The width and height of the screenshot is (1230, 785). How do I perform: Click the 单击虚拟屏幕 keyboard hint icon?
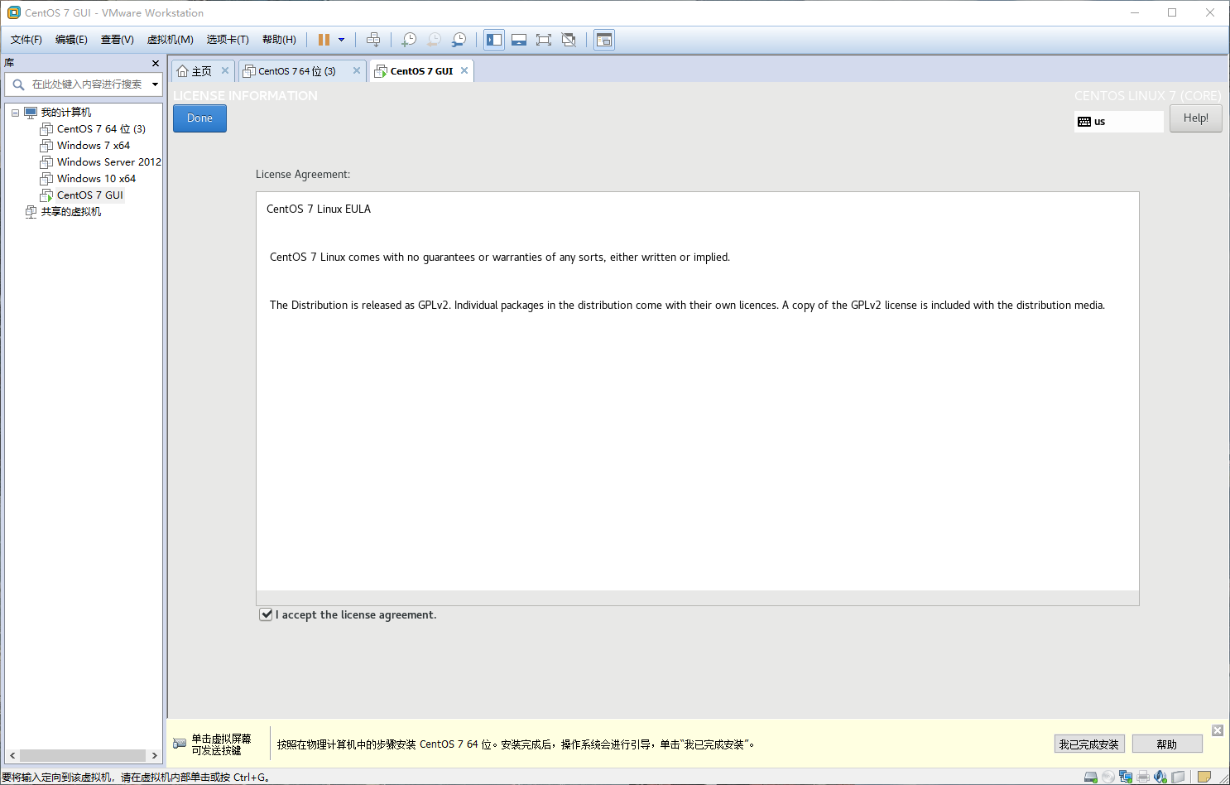tap(180, 744)
